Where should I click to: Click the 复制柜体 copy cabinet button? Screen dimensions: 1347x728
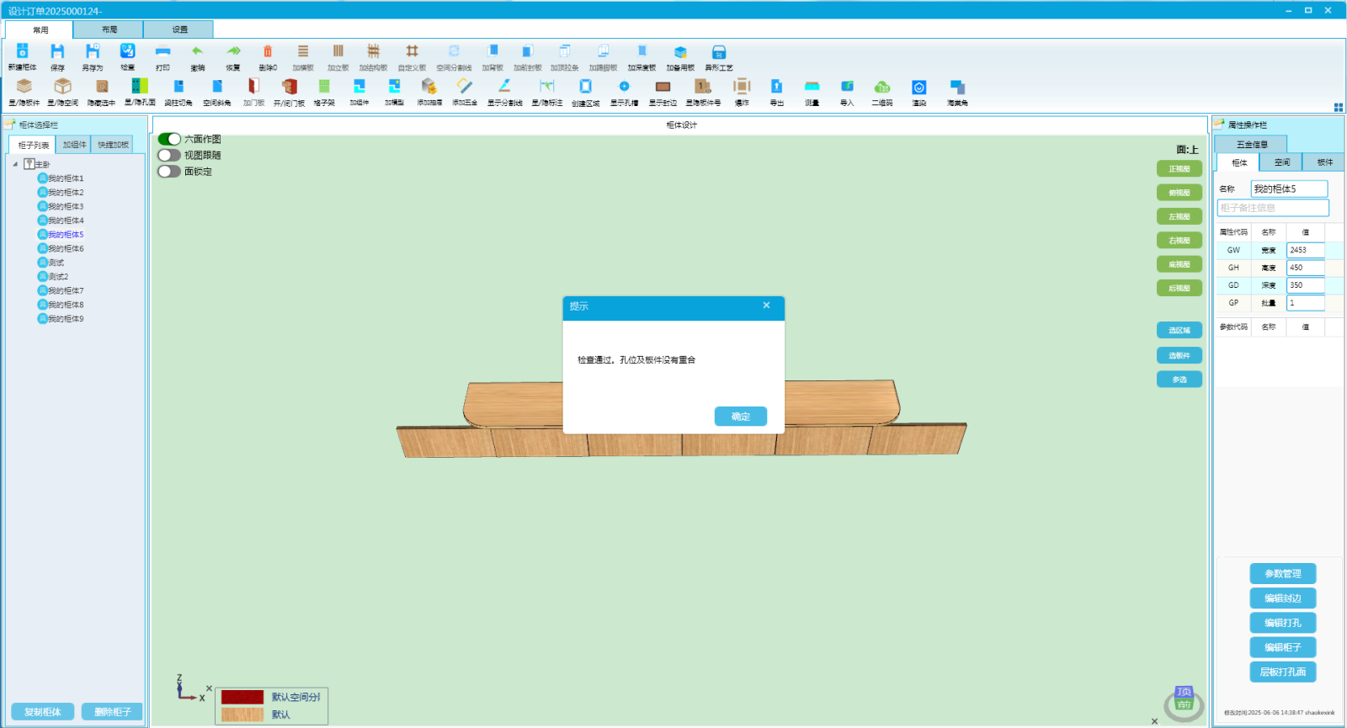tap(43, 712)
